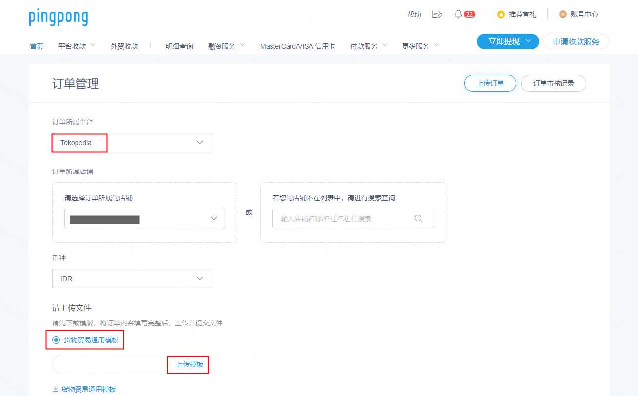Open the 融资服务 menu label

click(222, 46)
